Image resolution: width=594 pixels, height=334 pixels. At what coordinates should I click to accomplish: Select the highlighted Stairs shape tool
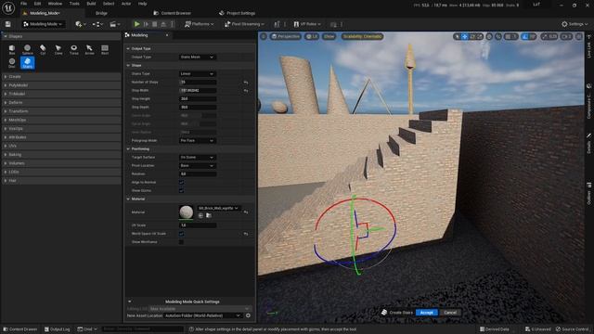pyautogui.click(x=27, y=63)
